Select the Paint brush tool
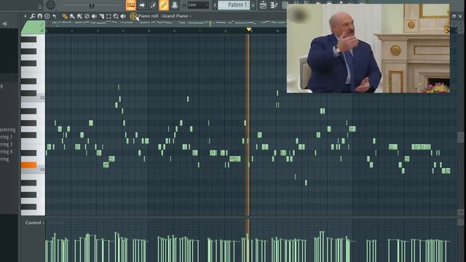This screenshot has width=466, height=262. pos(72,16)
